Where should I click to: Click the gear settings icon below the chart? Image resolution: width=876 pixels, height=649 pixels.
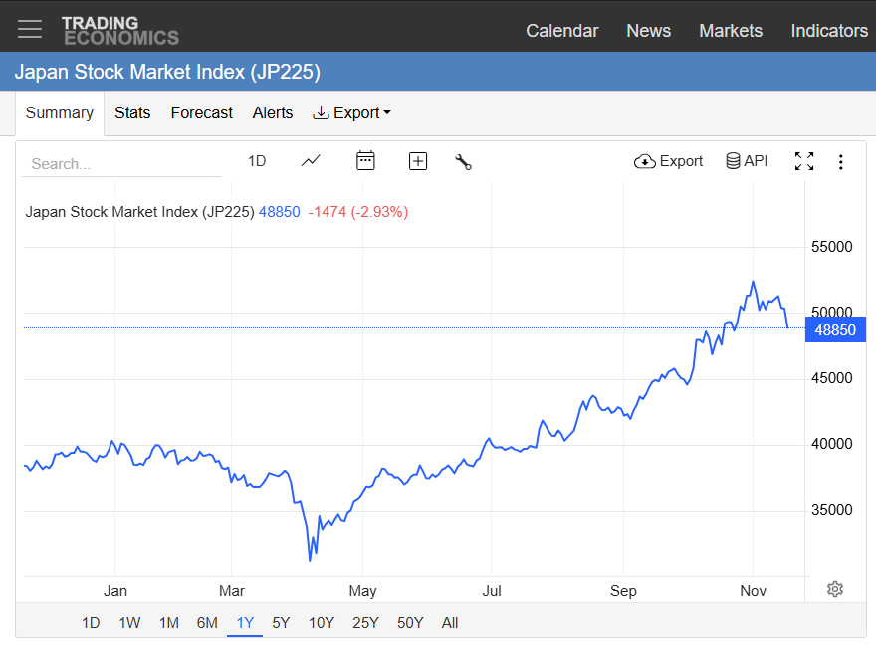(834, 589)
